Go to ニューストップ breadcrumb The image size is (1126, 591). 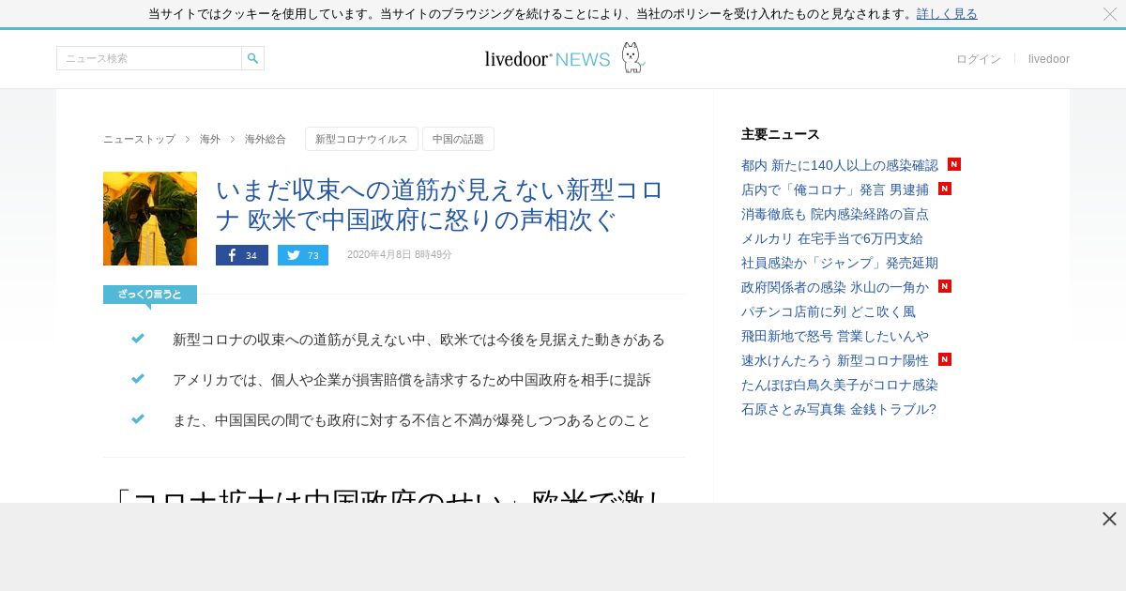139,139
